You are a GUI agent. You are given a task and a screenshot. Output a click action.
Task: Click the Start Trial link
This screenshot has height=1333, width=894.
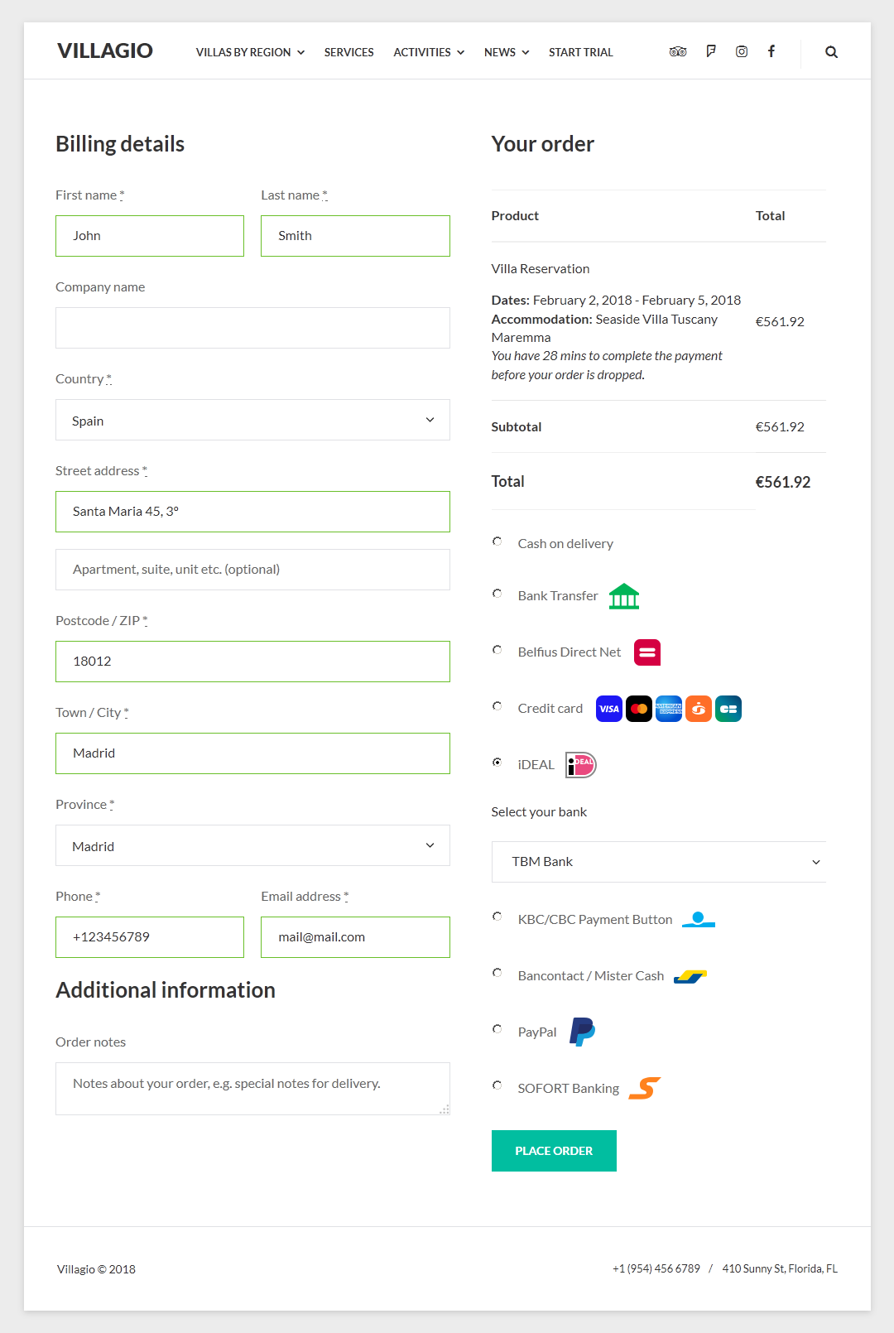580,51
